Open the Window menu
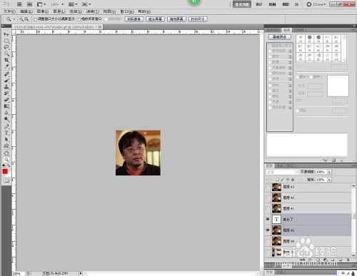 click(x=127, y=11)
